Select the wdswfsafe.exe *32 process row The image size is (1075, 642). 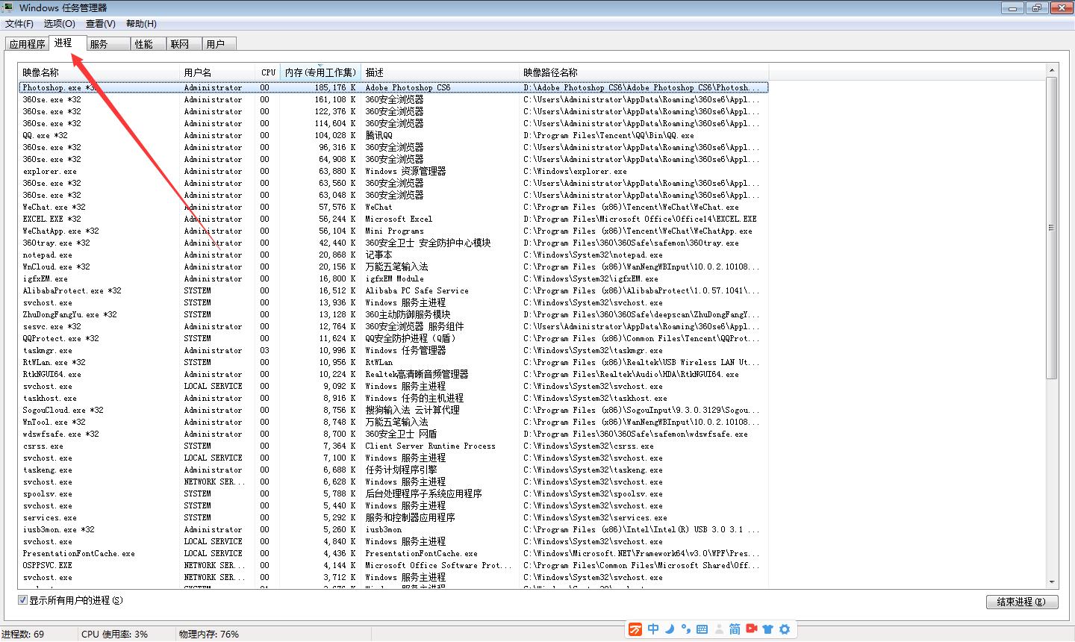(393, 434)
